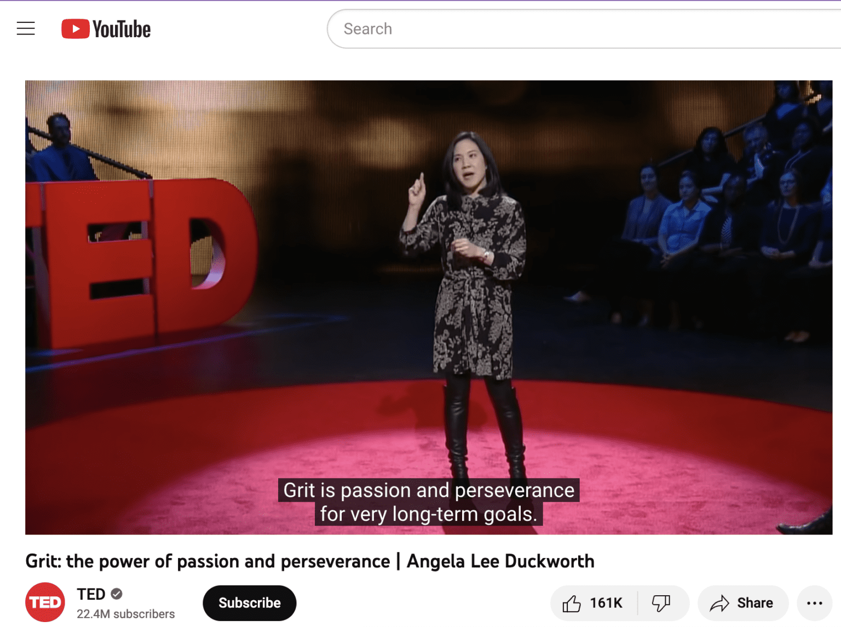Click the YouTube wordmark text
Image resolution: width=841 pixels, height=627 pixels.
click(122, 30)
